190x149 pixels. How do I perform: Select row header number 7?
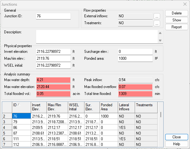point(7,144)
